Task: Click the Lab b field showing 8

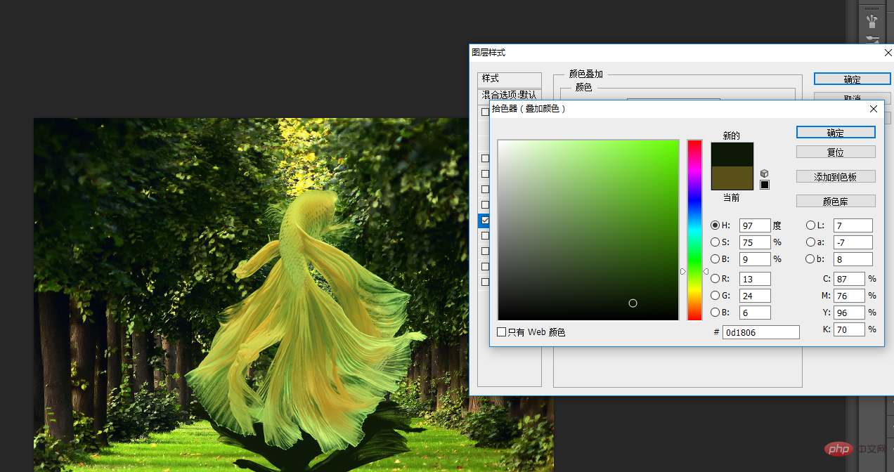Action: pyautogui.click(x=853, y=259)
